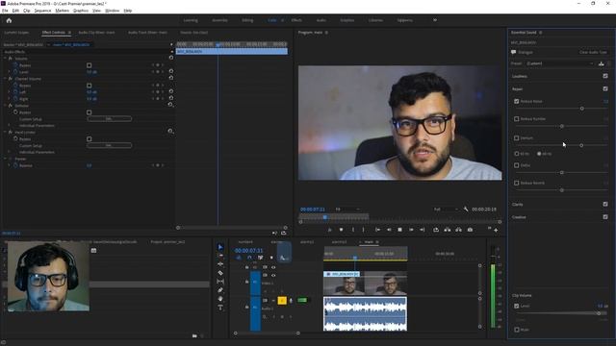Screen dimensions: 616x346
Task: Open the File menu
Action: [5, 11]
